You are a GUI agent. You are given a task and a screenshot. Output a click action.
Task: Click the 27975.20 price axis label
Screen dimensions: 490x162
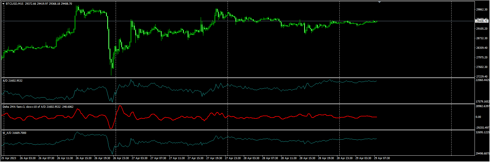482,57
